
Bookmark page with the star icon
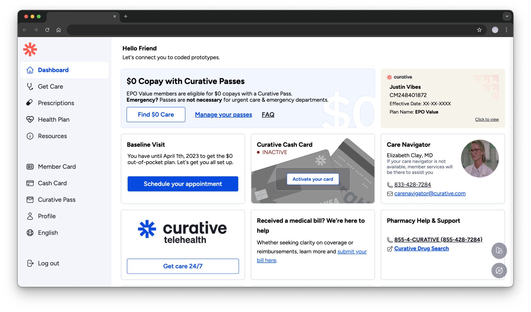tap(479, 30)
